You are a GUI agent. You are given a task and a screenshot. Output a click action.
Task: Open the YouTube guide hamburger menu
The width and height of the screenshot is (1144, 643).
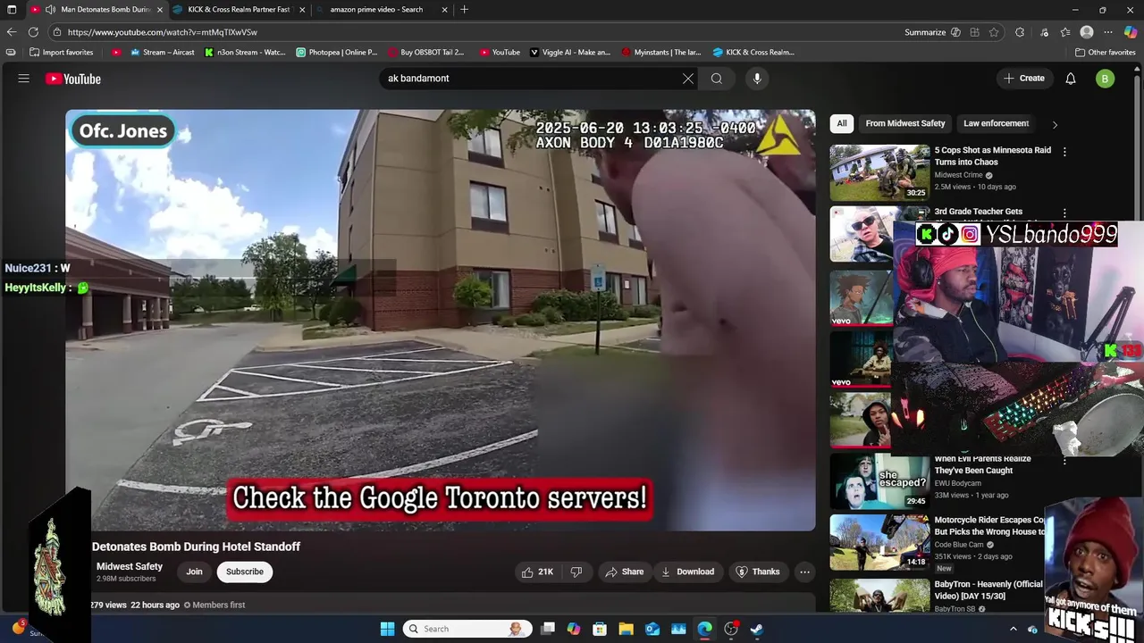click(x=24, y=79)
